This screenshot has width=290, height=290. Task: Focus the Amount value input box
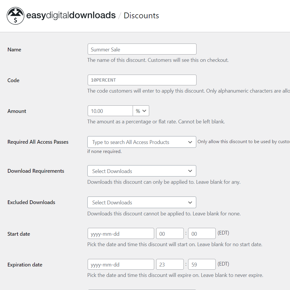110,111
